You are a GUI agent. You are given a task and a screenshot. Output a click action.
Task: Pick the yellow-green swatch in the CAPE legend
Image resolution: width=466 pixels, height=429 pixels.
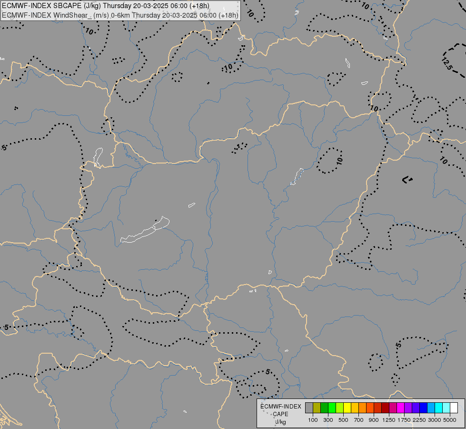[x=340, y=408]
